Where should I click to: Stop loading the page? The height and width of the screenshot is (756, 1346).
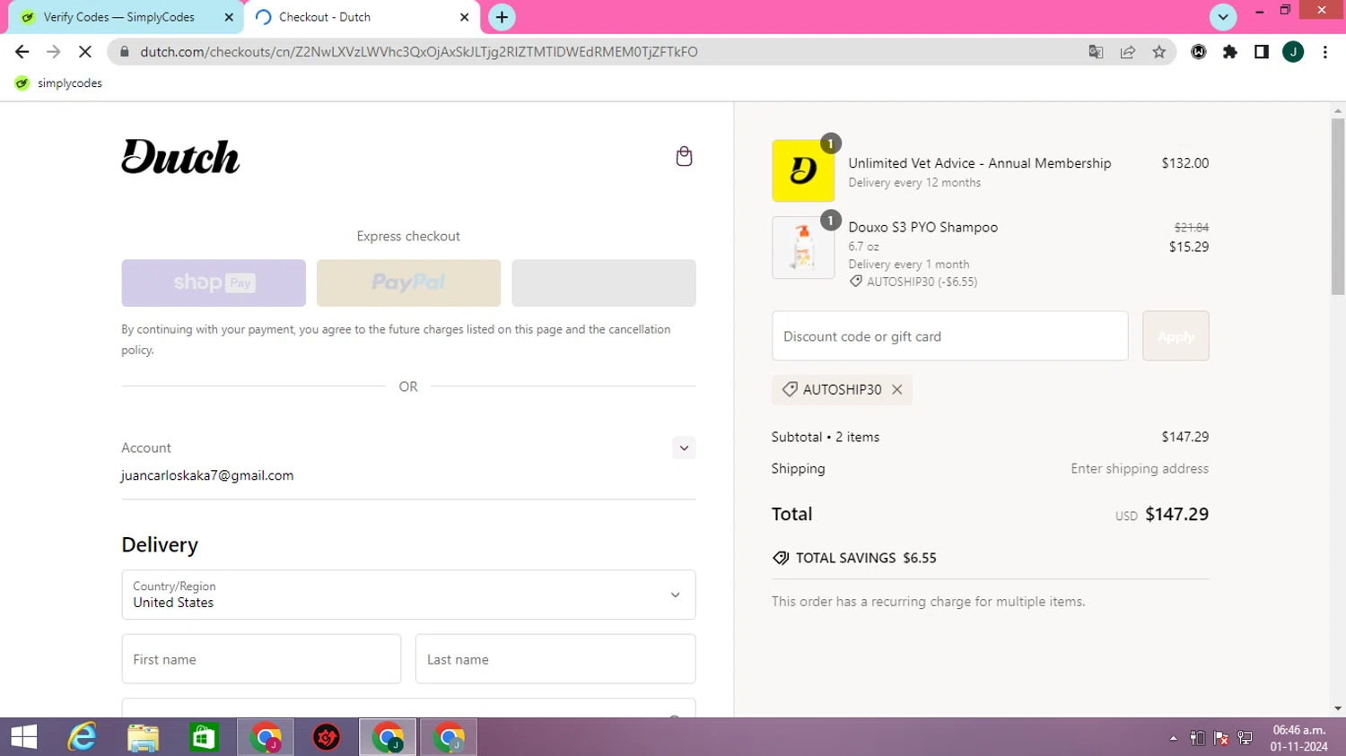(85, 52)
